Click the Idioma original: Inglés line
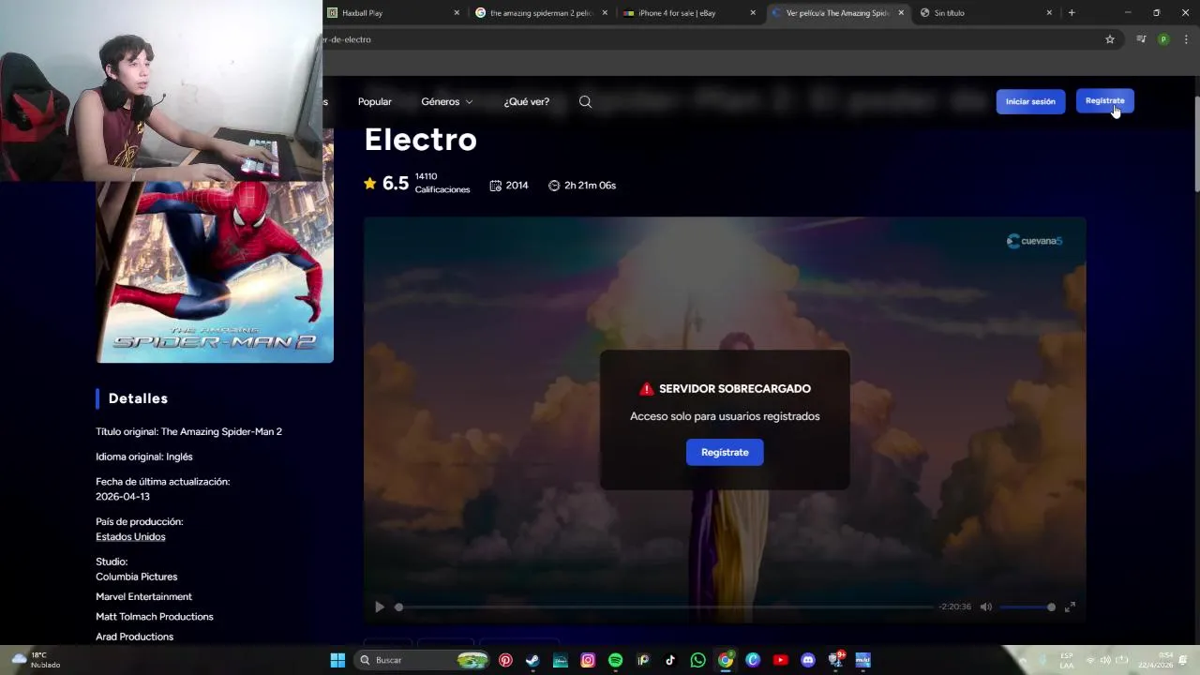Viewport: 1200px width, 675px height. 144,457
